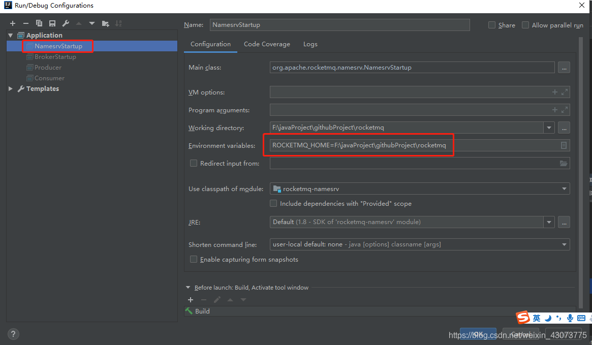Screen dimensions: 592x345
Task: Move configuration down in the list
Action: click(92, 23)
